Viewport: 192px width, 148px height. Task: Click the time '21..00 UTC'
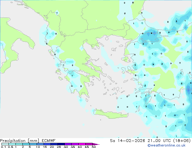(x=160, y=141)
